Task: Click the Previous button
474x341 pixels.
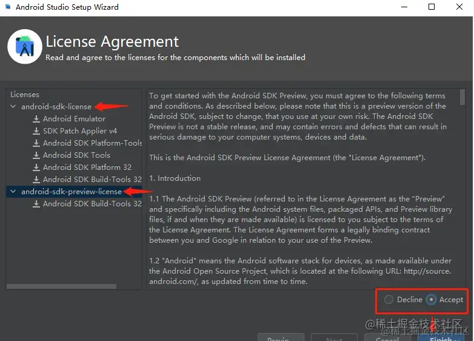Action: 281,337
